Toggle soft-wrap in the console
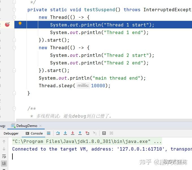 point(4,156)
